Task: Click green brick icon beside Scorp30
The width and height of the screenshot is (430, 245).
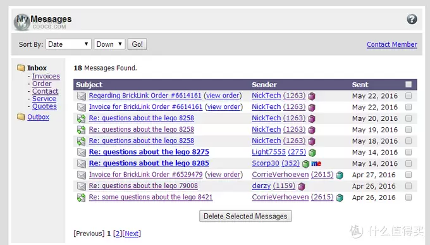Action: [x=305, y=164]
